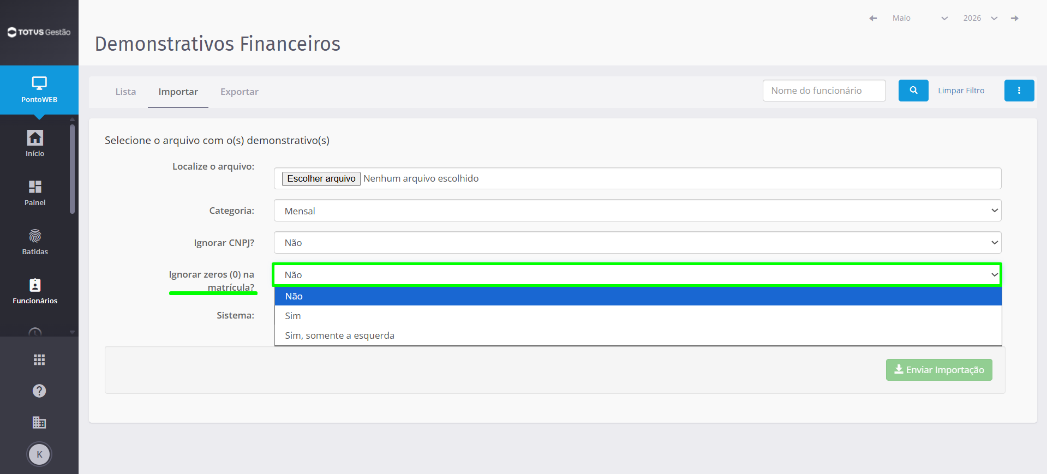Select Sim, somente a esquerda option

(x=638, y=335)
